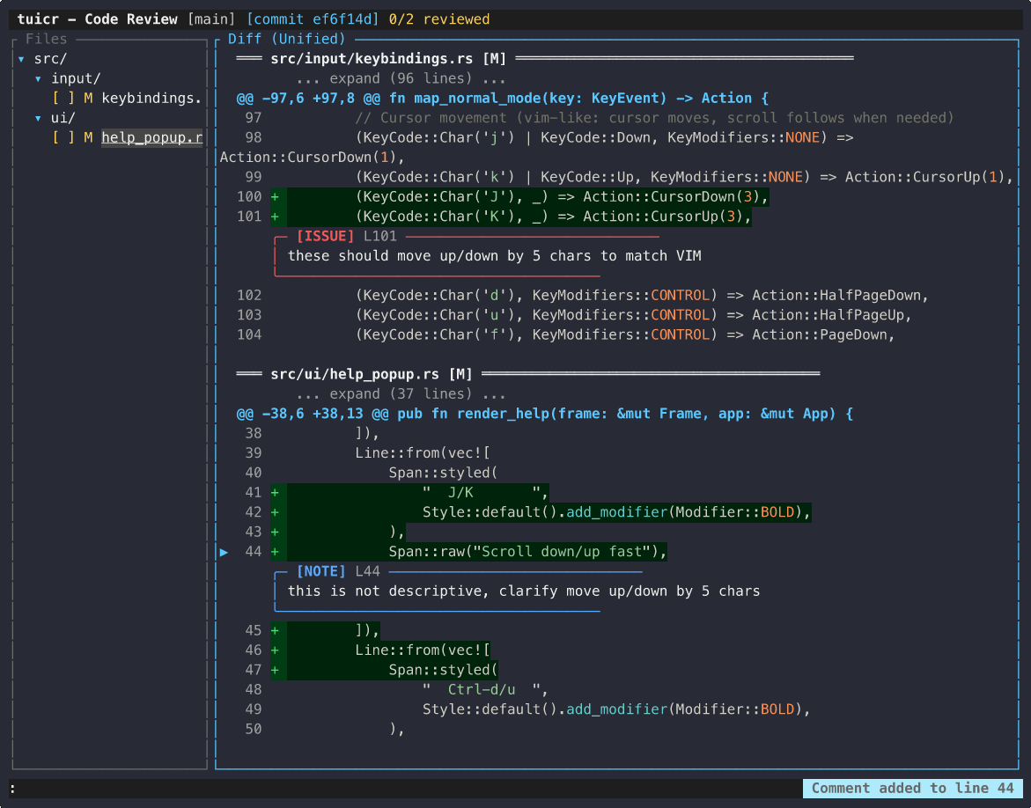The height and width of the screenshot is (808, 1031).
Task: Select help_popup.r file in tree
Action: click(152, 138)
